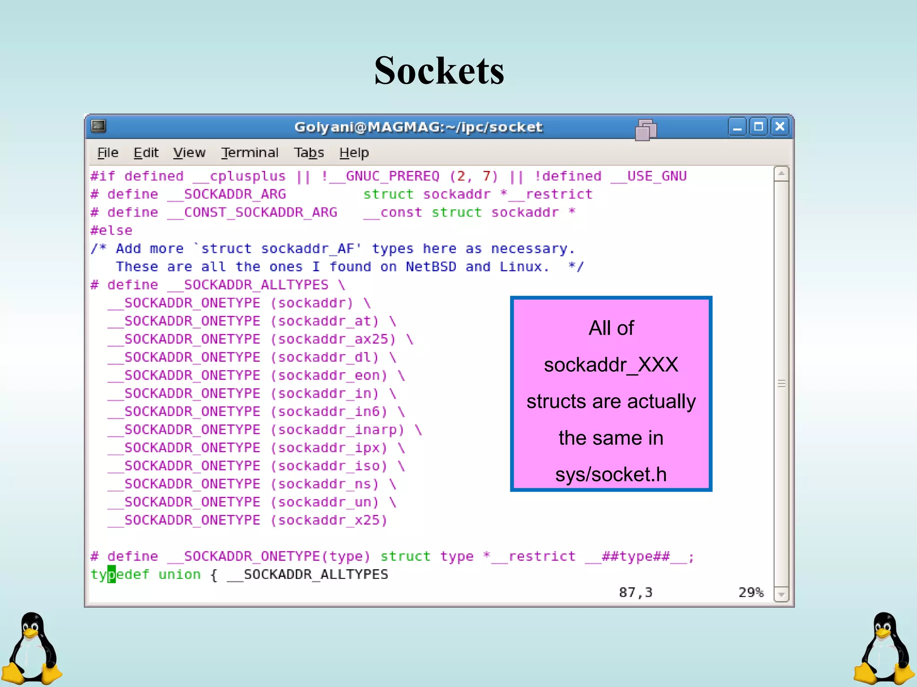The width and height of the screenshot is (917, 687).
Task: Click the sockaddr_ax25 ONETYPE line
Action: pos(261,339)
